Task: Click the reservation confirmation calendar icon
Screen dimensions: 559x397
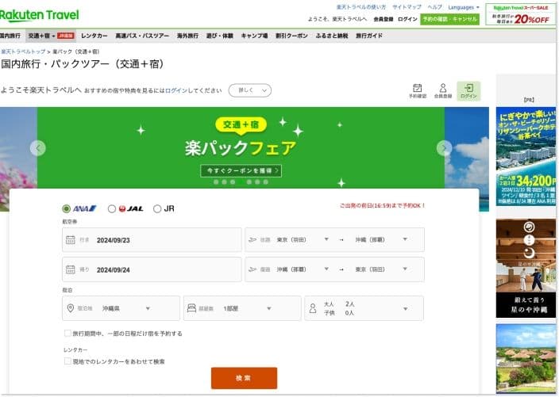Action: click(x=418, y=88)
